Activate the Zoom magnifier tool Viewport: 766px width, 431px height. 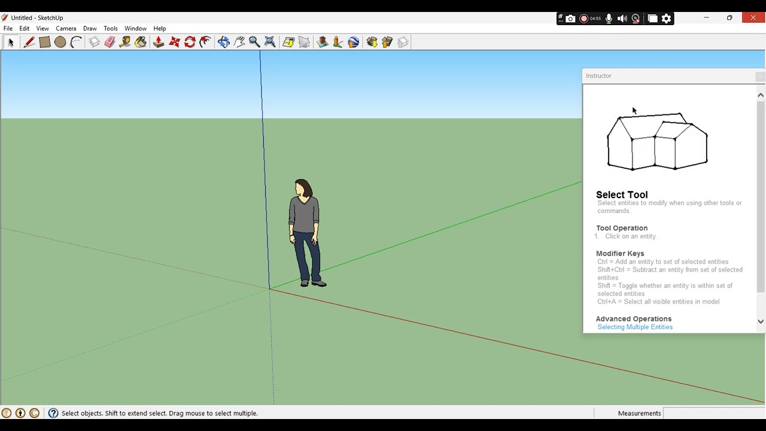tap(254, 42)
